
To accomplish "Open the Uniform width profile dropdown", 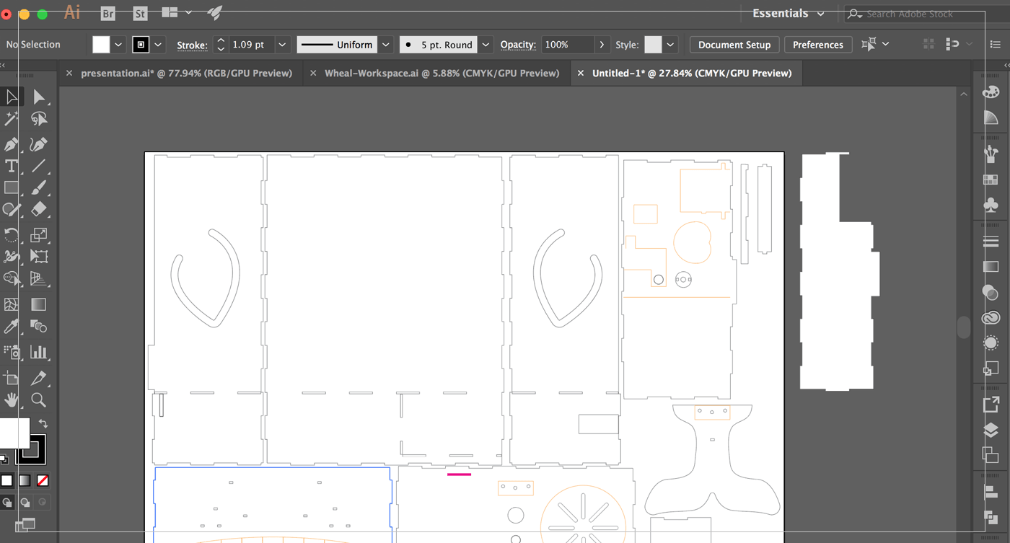I will click(x=386, y=45).
